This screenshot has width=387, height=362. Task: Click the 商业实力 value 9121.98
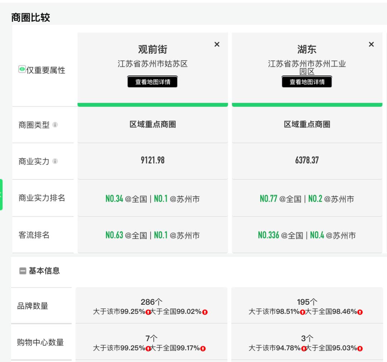[x=153, y=160]
